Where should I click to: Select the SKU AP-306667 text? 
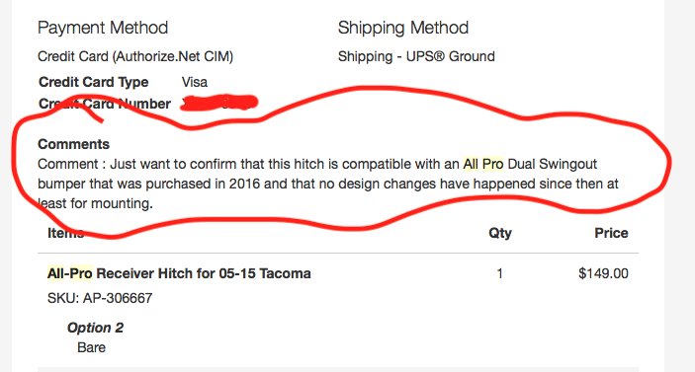[x=100, y=298]
